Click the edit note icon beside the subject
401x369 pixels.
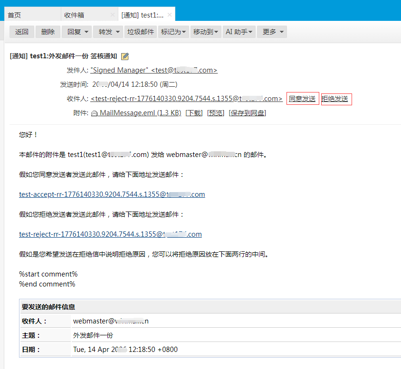click(125, 56)
